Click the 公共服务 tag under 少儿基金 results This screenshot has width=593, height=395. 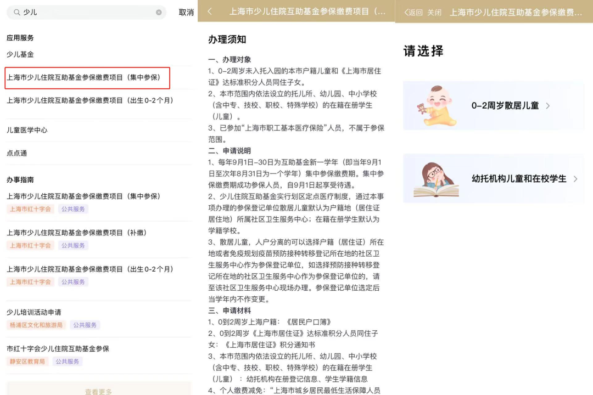74,209
